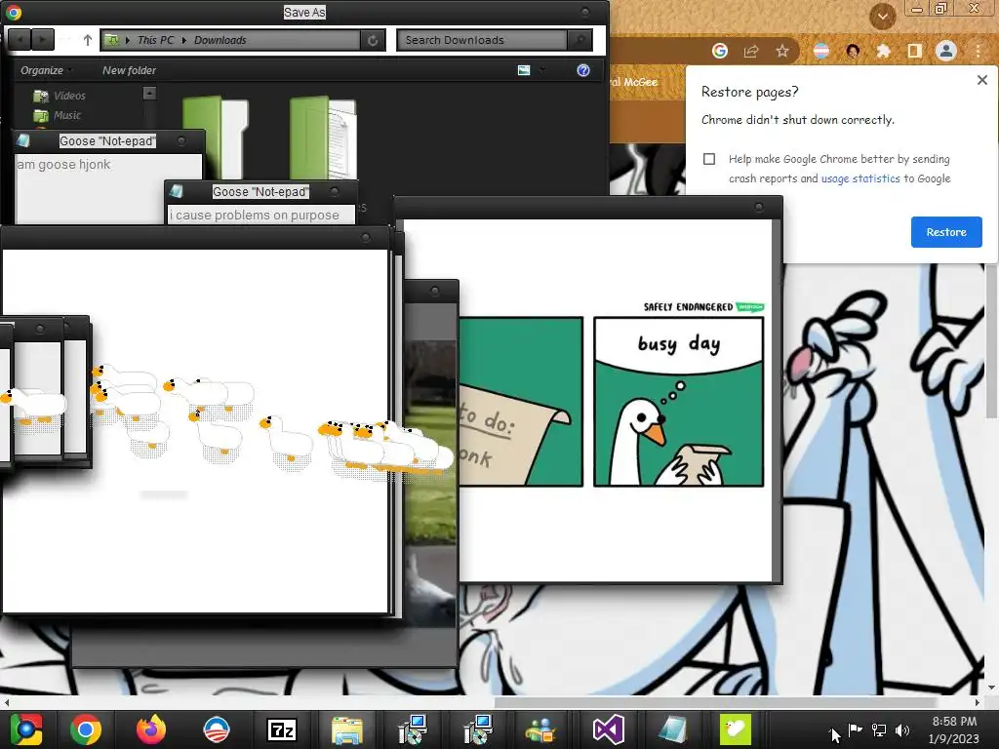This screenshot has width=999, height=749.
Task: Toggle Chrome's side panel icon
Action: (x=914, y=51)
